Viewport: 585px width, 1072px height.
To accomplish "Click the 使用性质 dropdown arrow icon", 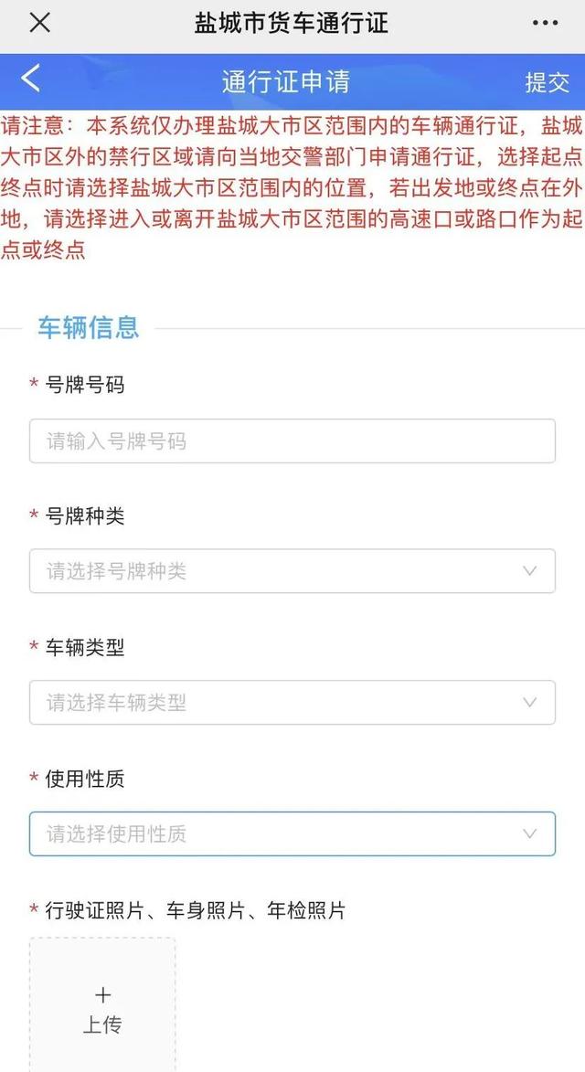I will click(528, 833).
